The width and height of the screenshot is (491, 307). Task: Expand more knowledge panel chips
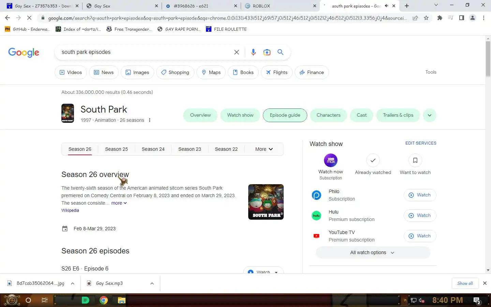pos(430,115)
